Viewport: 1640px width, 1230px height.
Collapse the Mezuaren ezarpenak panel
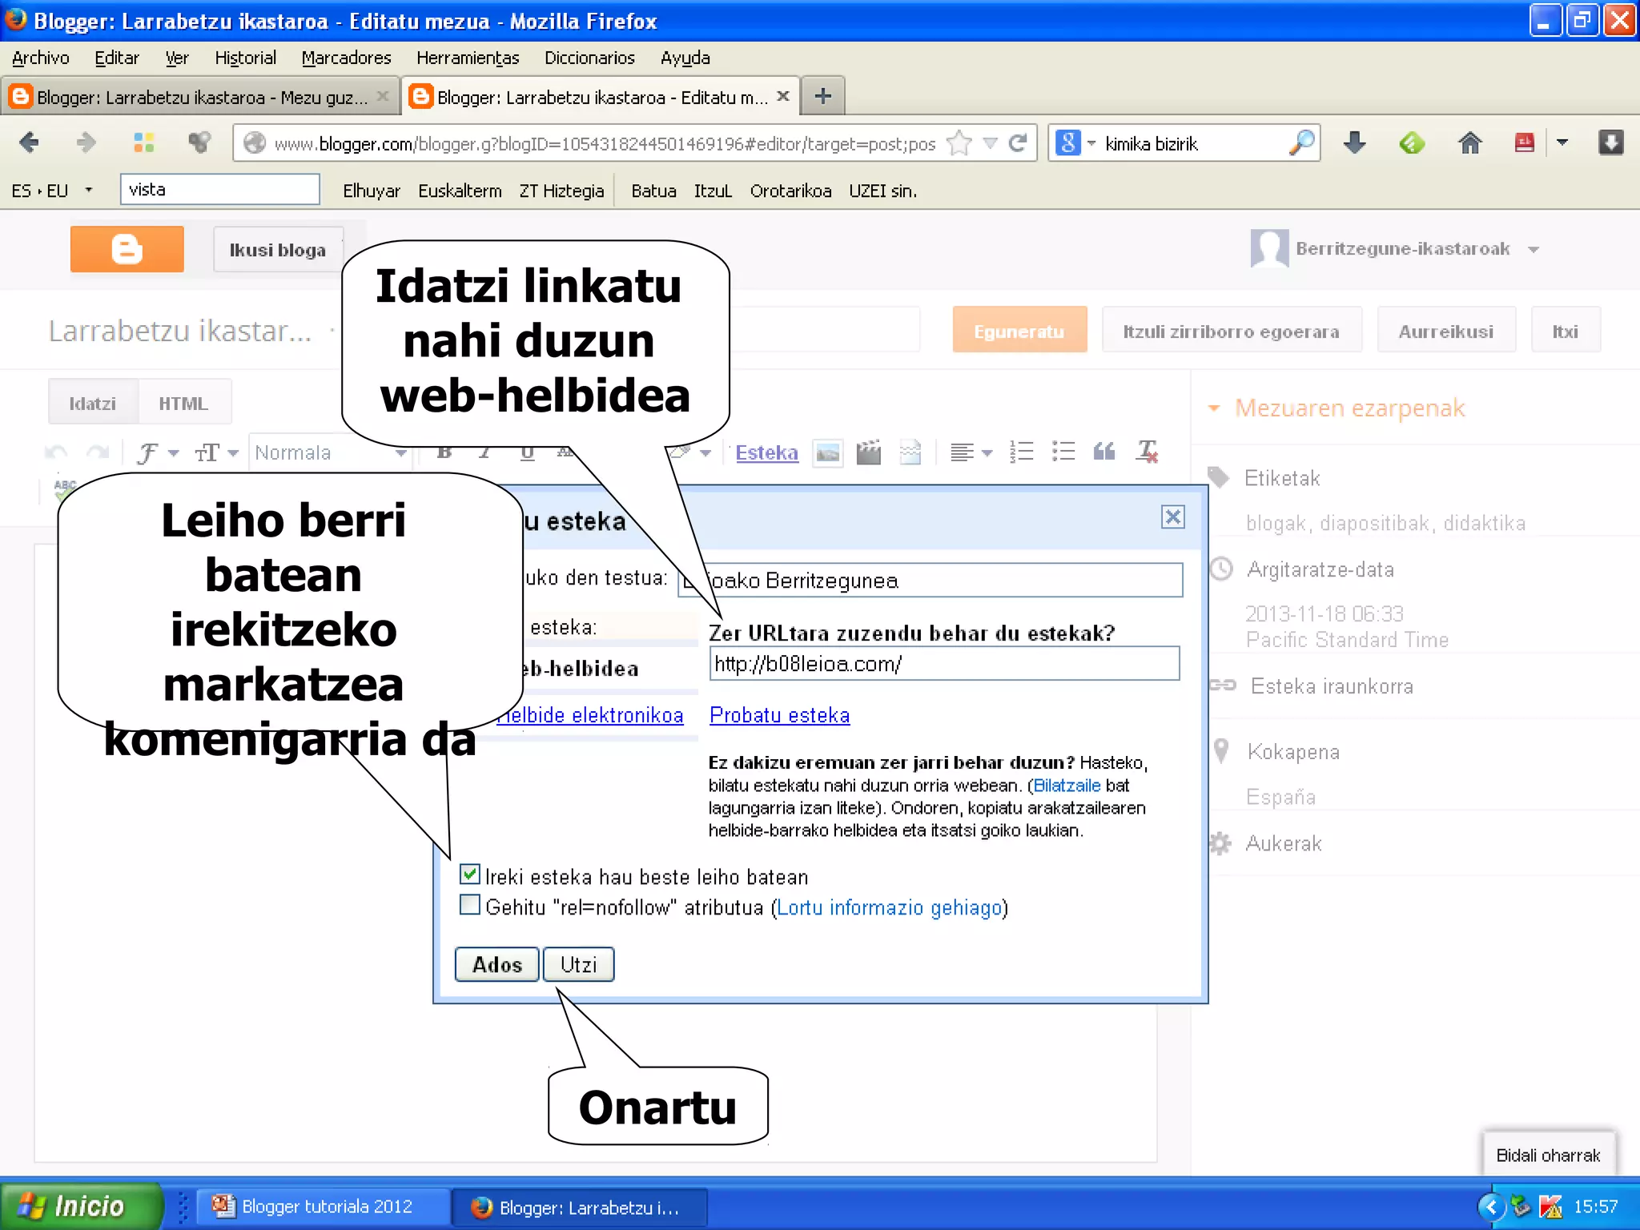tap(1214, 408)
